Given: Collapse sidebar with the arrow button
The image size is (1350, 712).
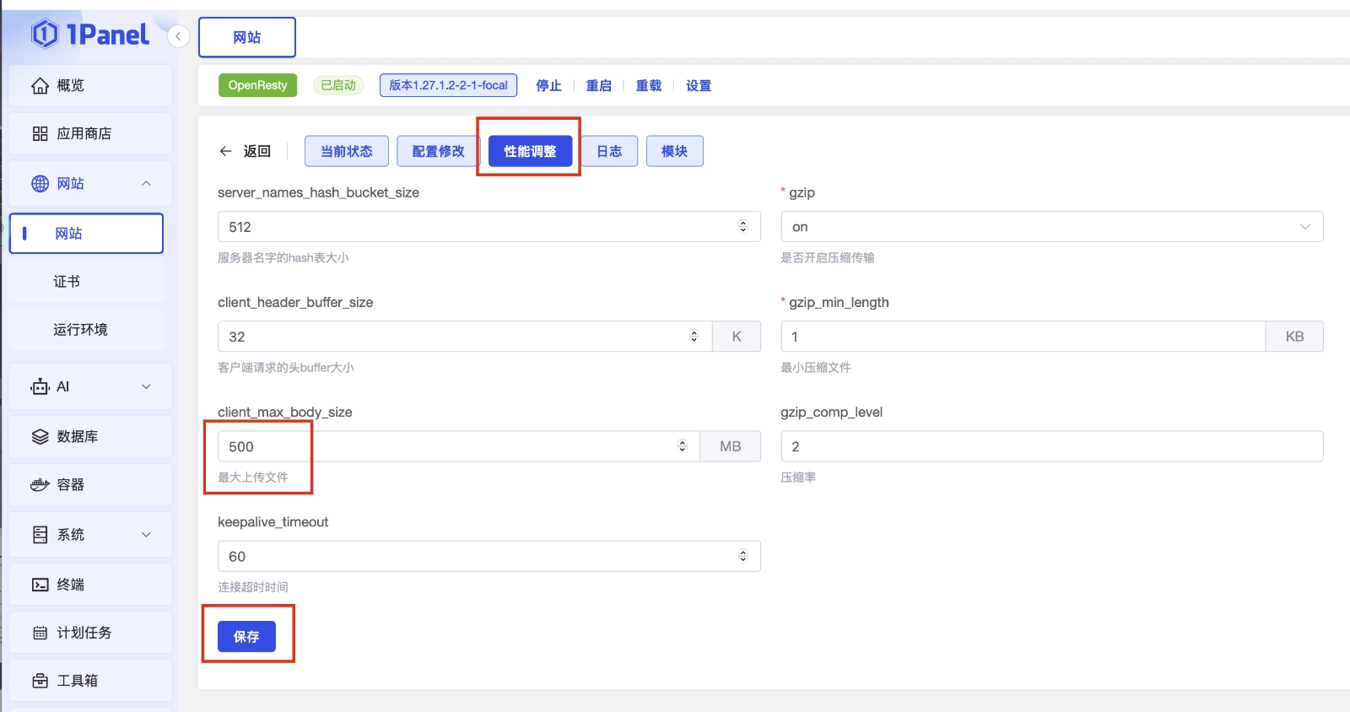Looking at the screenshot, I should (x=178, y=36).
